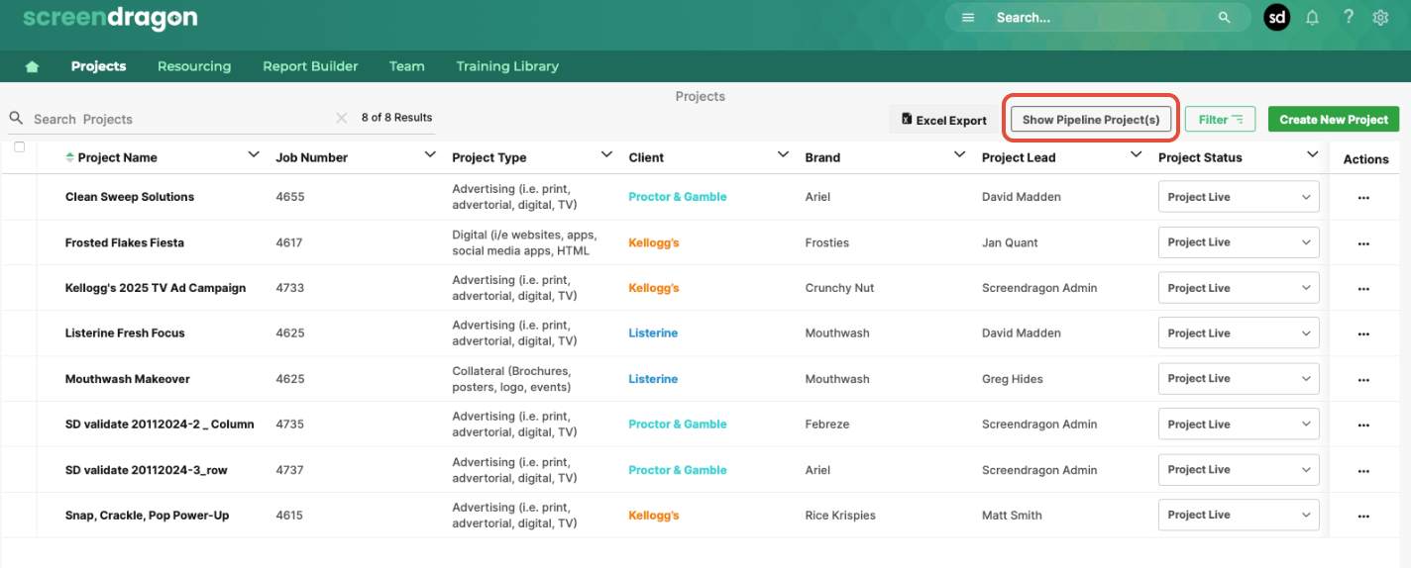Open the hamburger menu beside Search
The width and height of the screenshot is (1411, 568).
968,18
